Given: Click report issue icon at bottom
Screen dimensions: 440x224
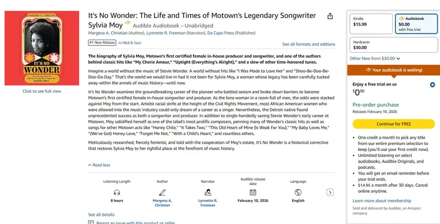Looking at the screenshot, I should pyautogui.click(x=91, y=222).
